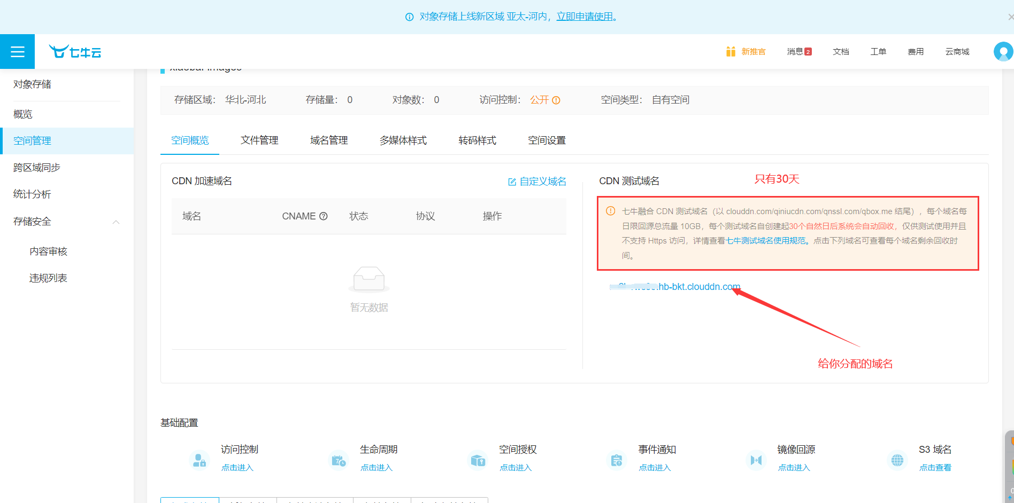Open 工单 in the top bar
This screenshot has width=1014, height=503.
click(878, 52)
